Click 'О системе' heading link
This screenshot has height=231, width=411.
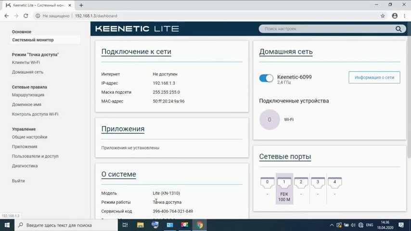119,174
